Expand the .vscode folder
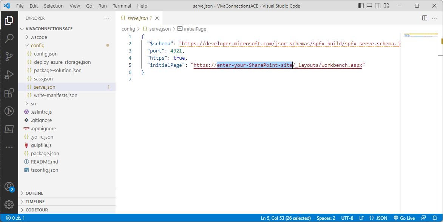The image size is (443, 222). tap(39, 37)
